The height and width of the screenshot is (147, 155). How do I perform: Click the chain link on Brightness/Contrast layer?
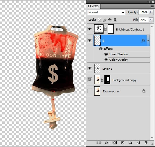point(106,29)
